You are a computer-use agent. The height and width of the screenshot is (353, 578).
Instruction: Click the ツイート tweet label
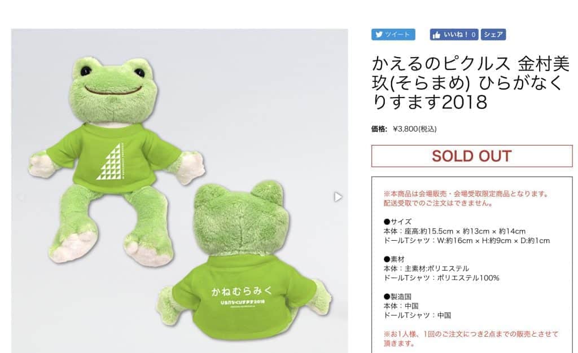click(x=397, y=34)
